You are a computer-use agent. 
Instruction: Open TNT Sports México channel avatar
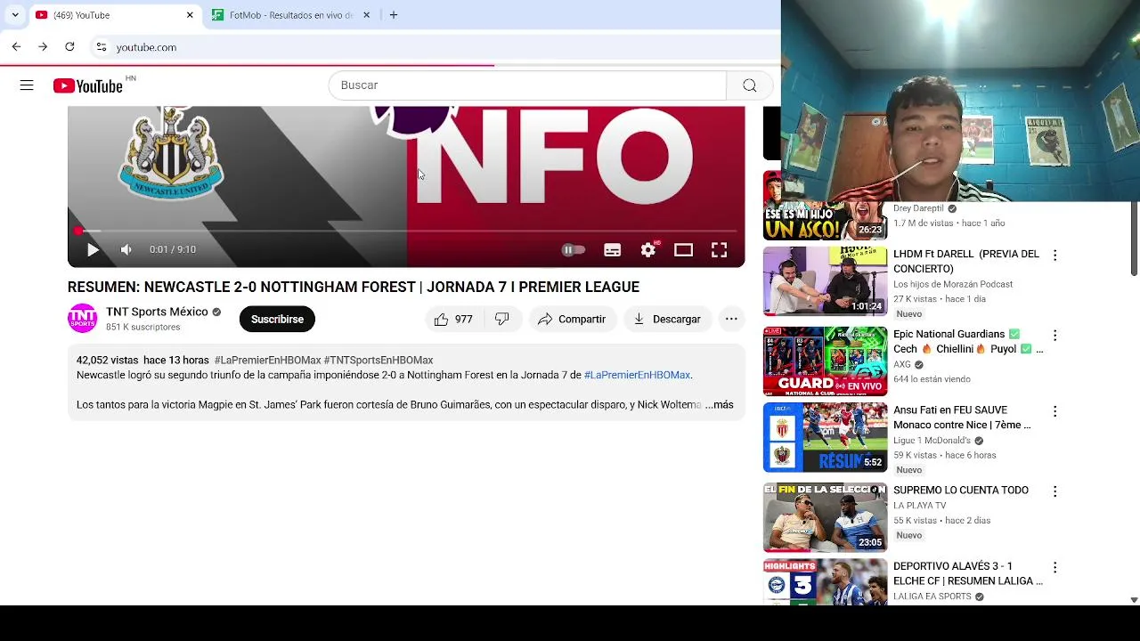[x=82, y=319]
